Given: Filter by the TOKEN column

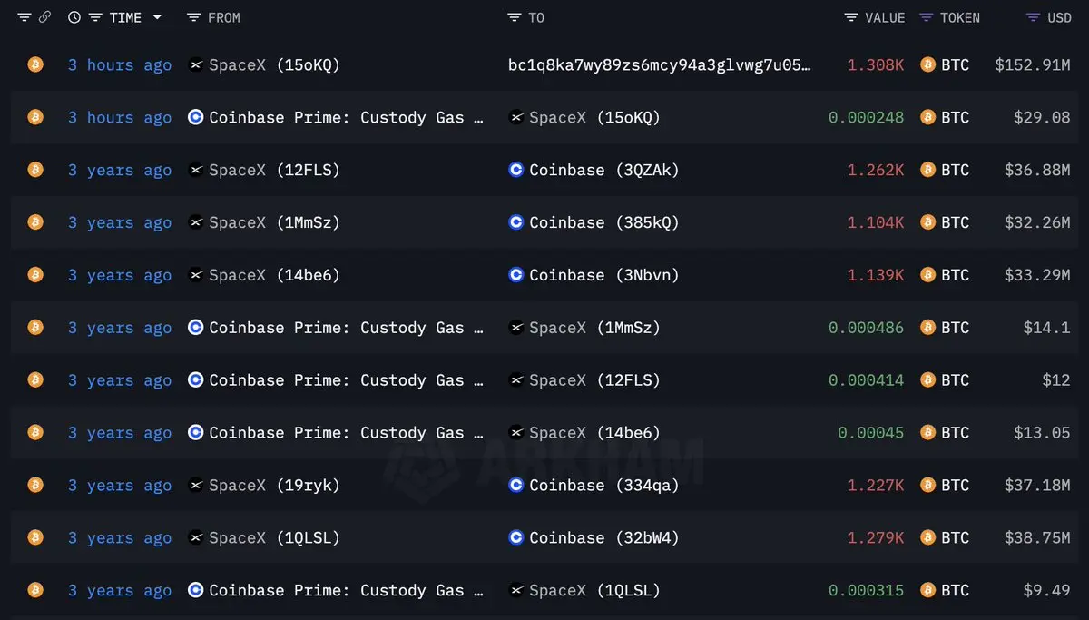Looking at the screenshot, I should (926, 17).
